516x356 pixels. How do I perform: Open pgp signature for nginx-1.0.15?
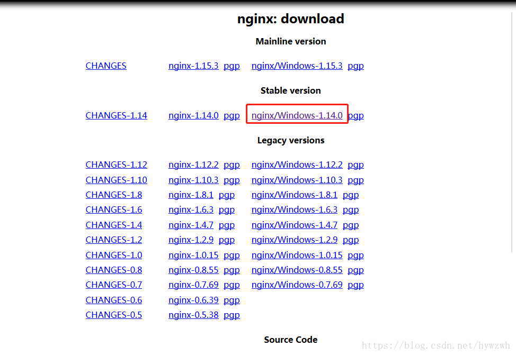[232, 255]
